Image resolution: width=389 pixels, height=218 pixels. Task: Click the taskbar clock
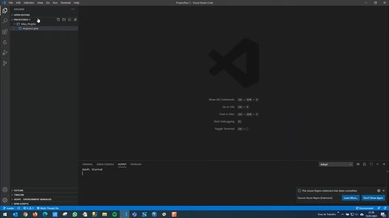click(371, 214)
